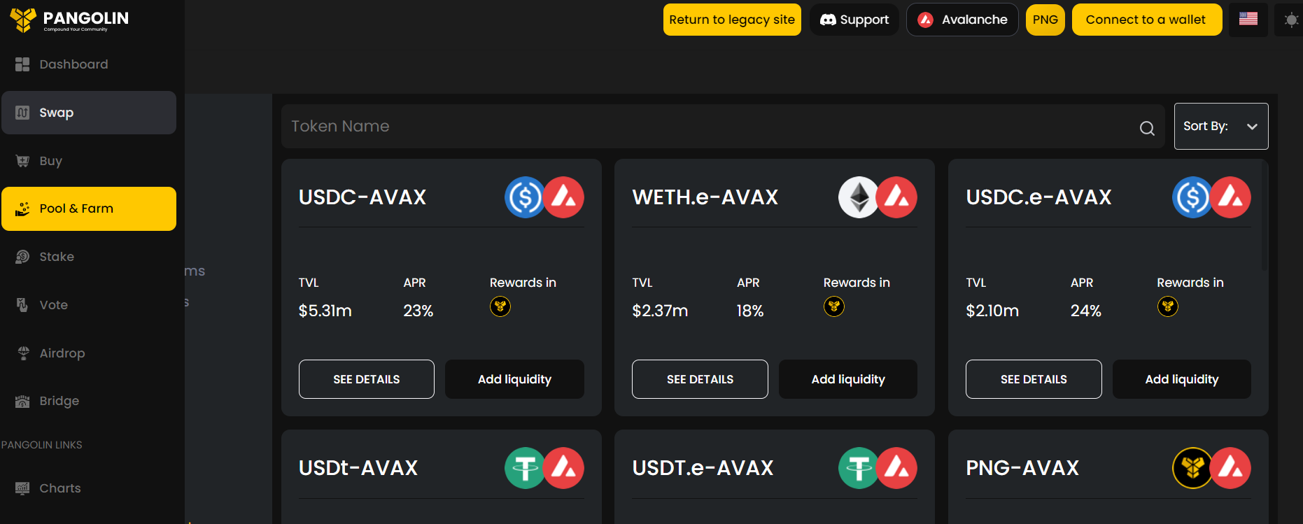The height and width of the screenshot is (524, 1303).
Task: Click the USDC-AVAX pool title
Action: coord(362,197)
